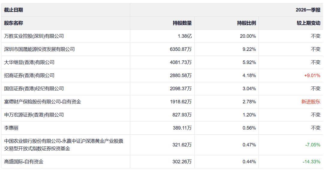Click 不变 in 万胜实业控股 row
This screenshot has width=324, height=170.
pos(316,36)
